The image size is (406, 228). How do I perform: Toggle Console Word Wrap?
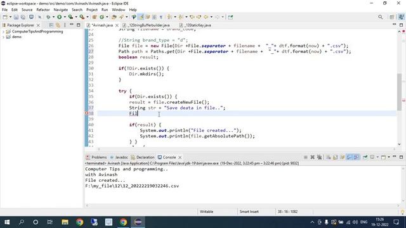[343, 157]
